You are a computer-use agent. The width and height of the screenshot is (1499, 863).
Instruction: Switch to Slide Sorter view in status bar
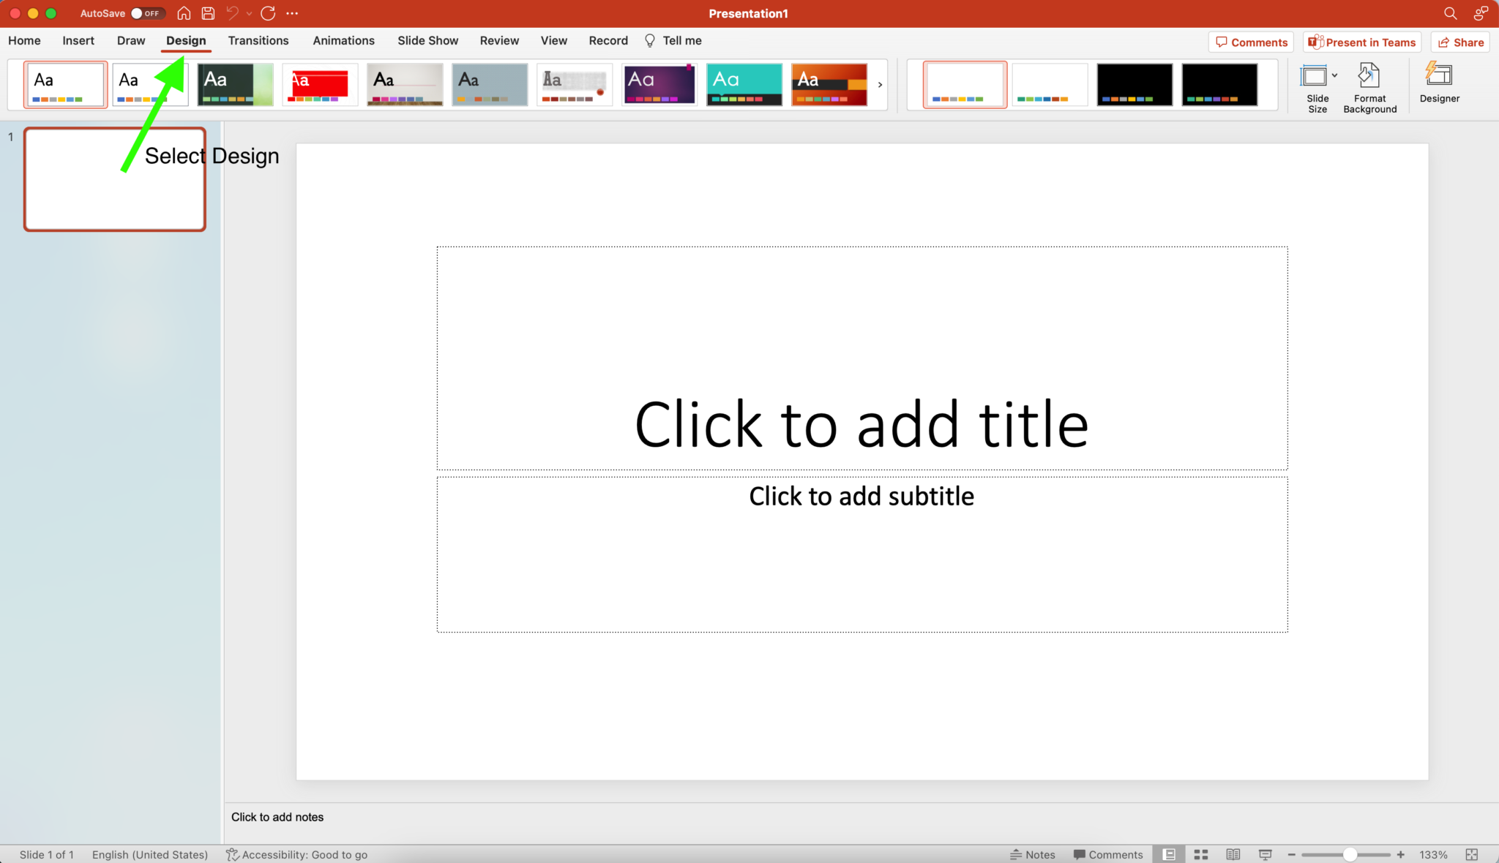1202,853
